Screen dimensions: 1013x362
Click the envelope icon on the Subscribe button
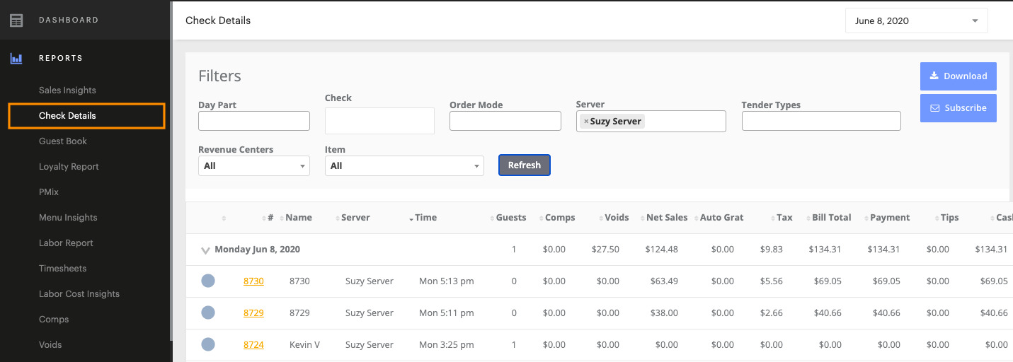934,108
